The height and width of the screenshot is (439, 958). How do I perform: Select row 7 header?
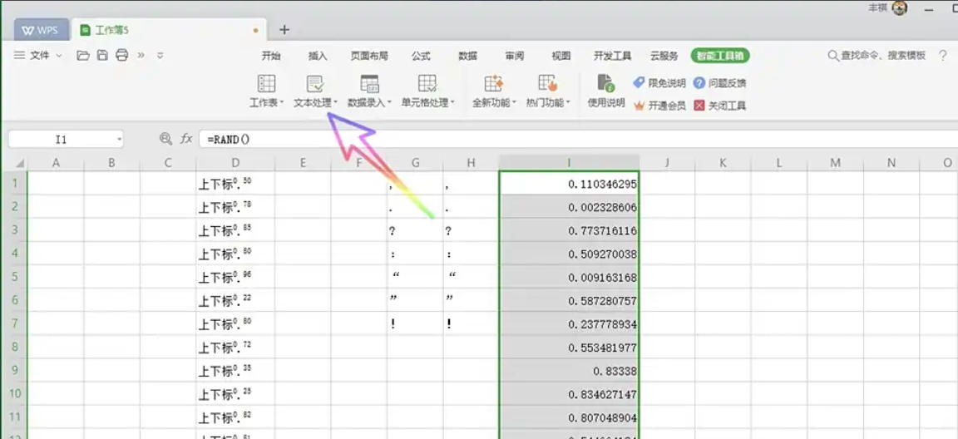coord(15,323)
